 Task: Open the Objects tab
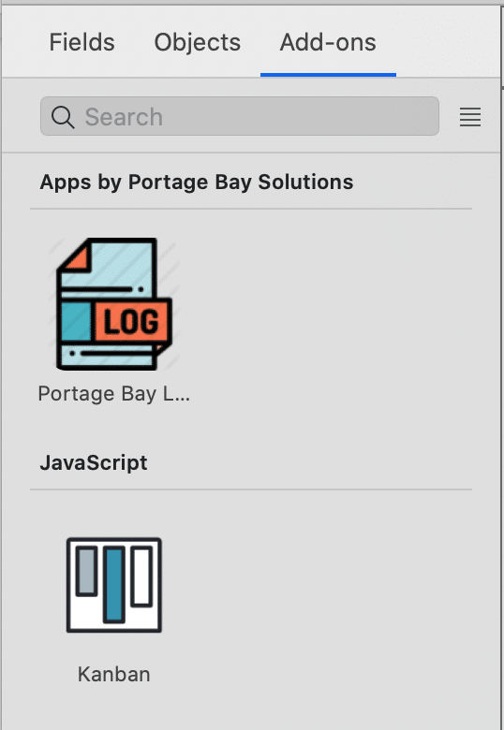coord(197,42)
